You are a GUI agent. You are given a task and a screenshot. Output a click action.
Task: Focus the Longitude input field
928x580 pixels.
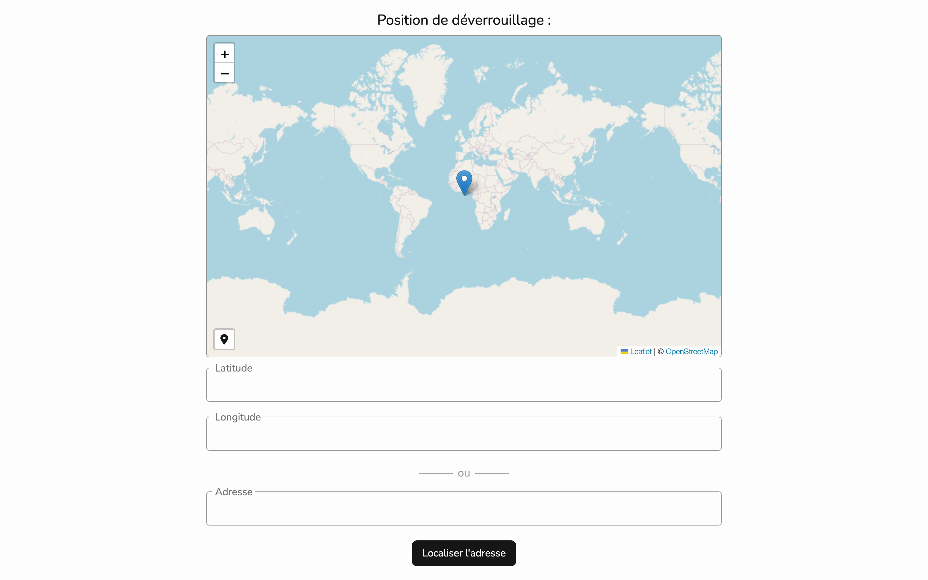pyautogui.click(x=464, y=433)
